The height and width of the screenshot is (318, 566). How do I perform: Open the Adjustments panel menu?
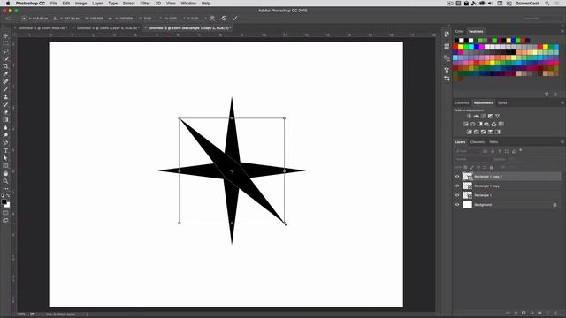(x=562, y=102)
